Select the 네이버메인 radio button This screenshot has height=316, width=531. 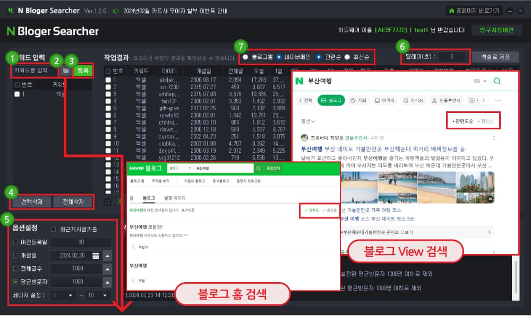pos(279,57)
